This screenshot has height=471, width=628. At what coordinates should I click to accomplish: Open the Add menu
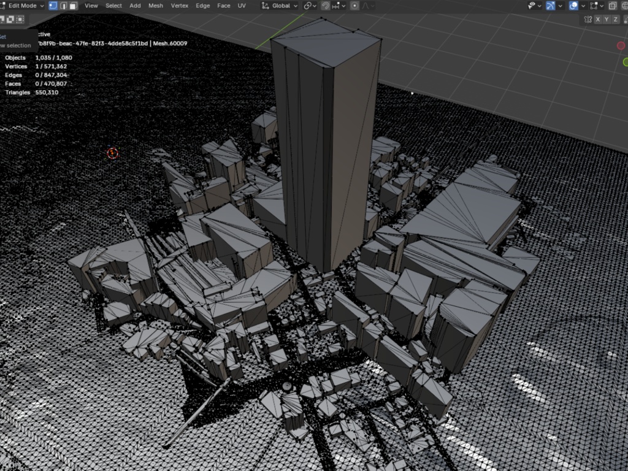(135, 6)
